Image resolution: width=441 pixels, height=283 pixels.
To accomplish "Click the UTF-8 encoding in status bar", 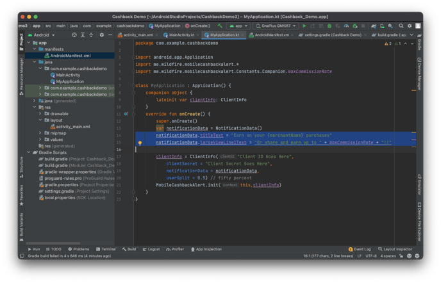I will click(x=371, y=255).
